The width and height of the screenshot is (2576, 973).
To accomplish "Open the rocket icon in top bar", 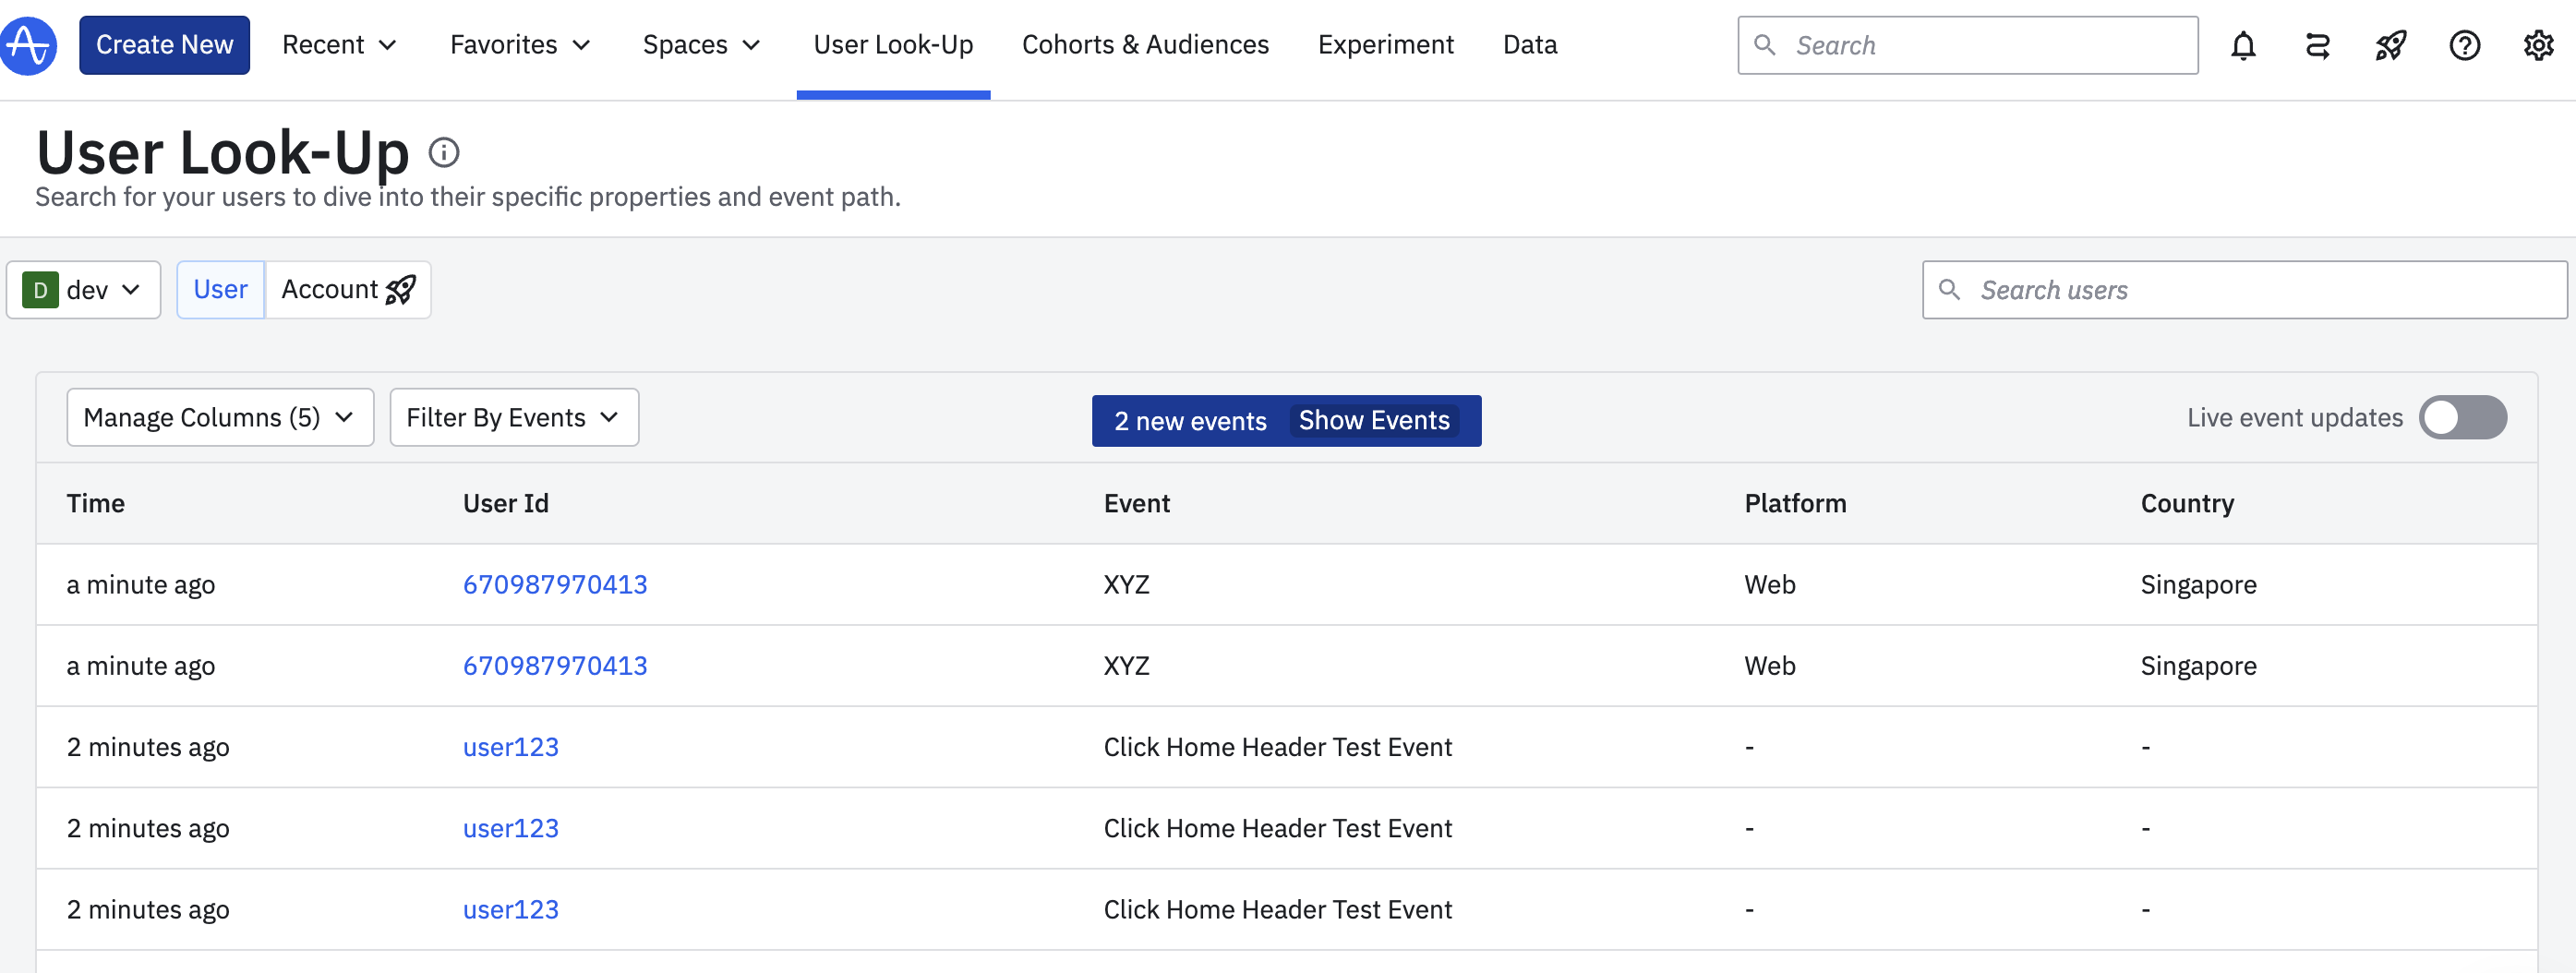I will tap(2390, 45).
